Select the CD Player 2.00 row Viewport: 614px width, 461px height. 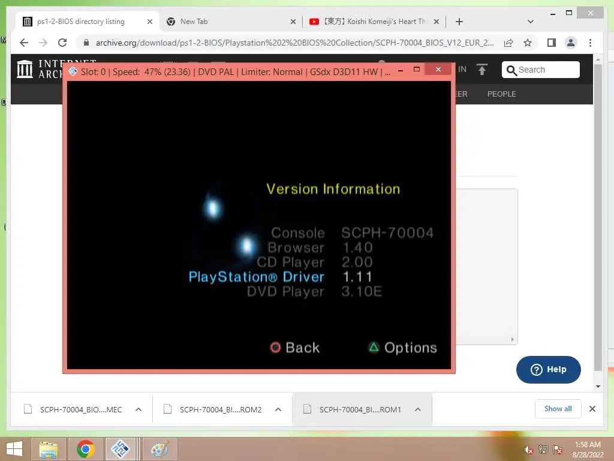(314, 262)
